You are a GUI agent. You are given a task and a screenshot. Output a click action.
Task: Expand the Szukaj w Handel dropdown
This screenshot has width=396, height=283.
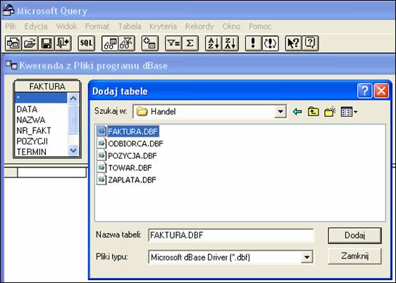(x=280, y=111)
